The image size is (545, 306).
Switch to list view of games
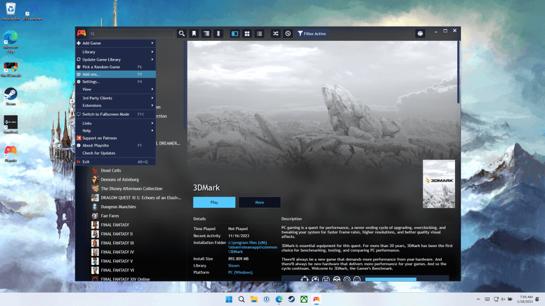tap(259, 33)
